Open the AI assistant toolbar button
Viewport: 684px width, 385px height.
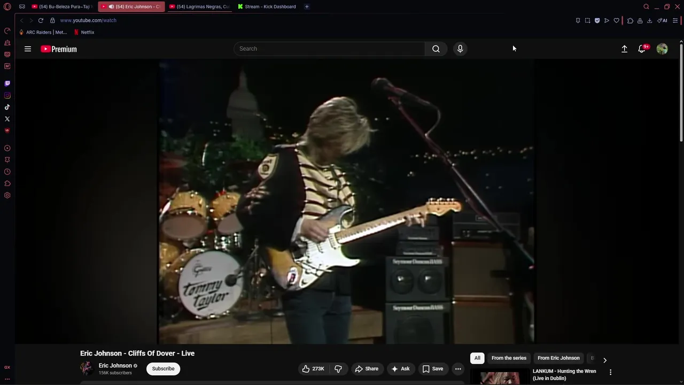tap(662, 20)
